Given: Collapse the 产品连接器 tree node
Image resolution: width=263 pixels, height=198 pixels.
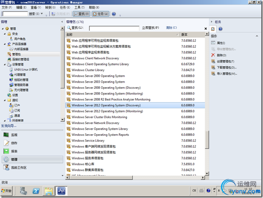Looking at the screenshot, I should [4, 44].
